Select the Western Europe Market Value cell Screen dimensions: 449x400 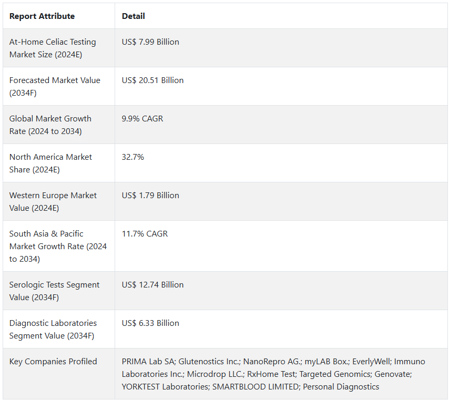(53, 202)
